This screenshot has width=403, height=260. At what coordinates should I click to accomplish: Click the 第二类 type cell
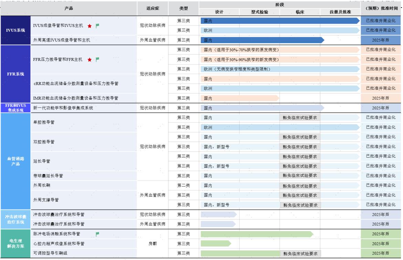point(183,185)
